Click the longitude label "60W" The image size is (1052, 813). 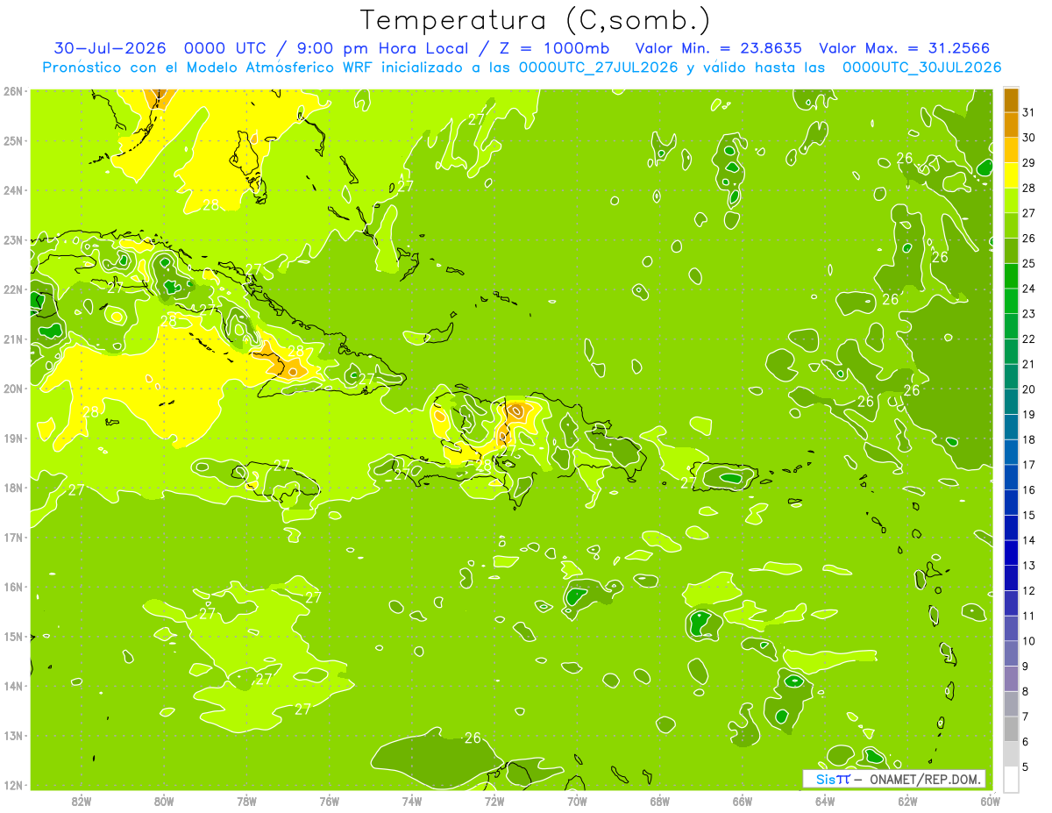point(990,801)
